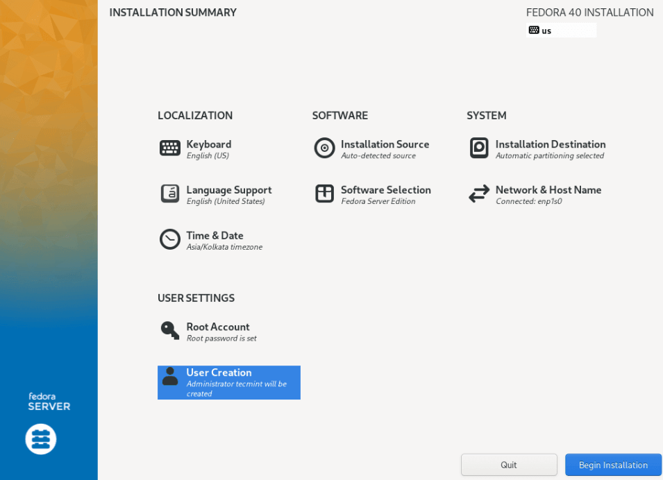The height and width of the screenshot is (480, 663).
Task: Open the Software Selection package icon
Action: [x=324, y=194]
